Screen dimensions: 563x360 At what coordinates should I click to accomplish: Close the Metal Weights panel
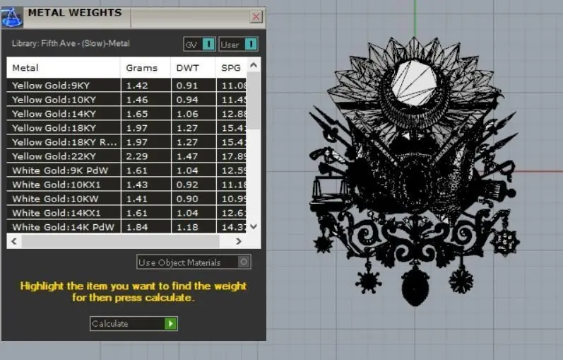(x=256, y=16)
